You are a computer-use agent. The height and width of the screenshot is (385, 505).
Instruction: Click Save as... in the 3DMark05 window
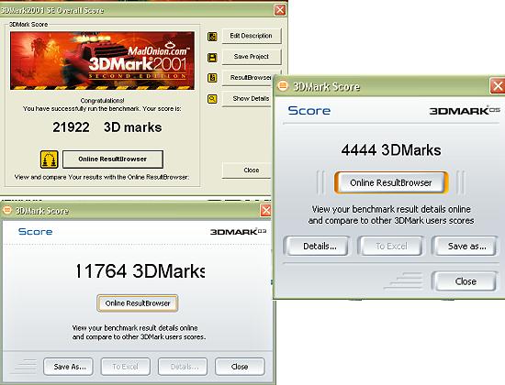pos(466,246)
